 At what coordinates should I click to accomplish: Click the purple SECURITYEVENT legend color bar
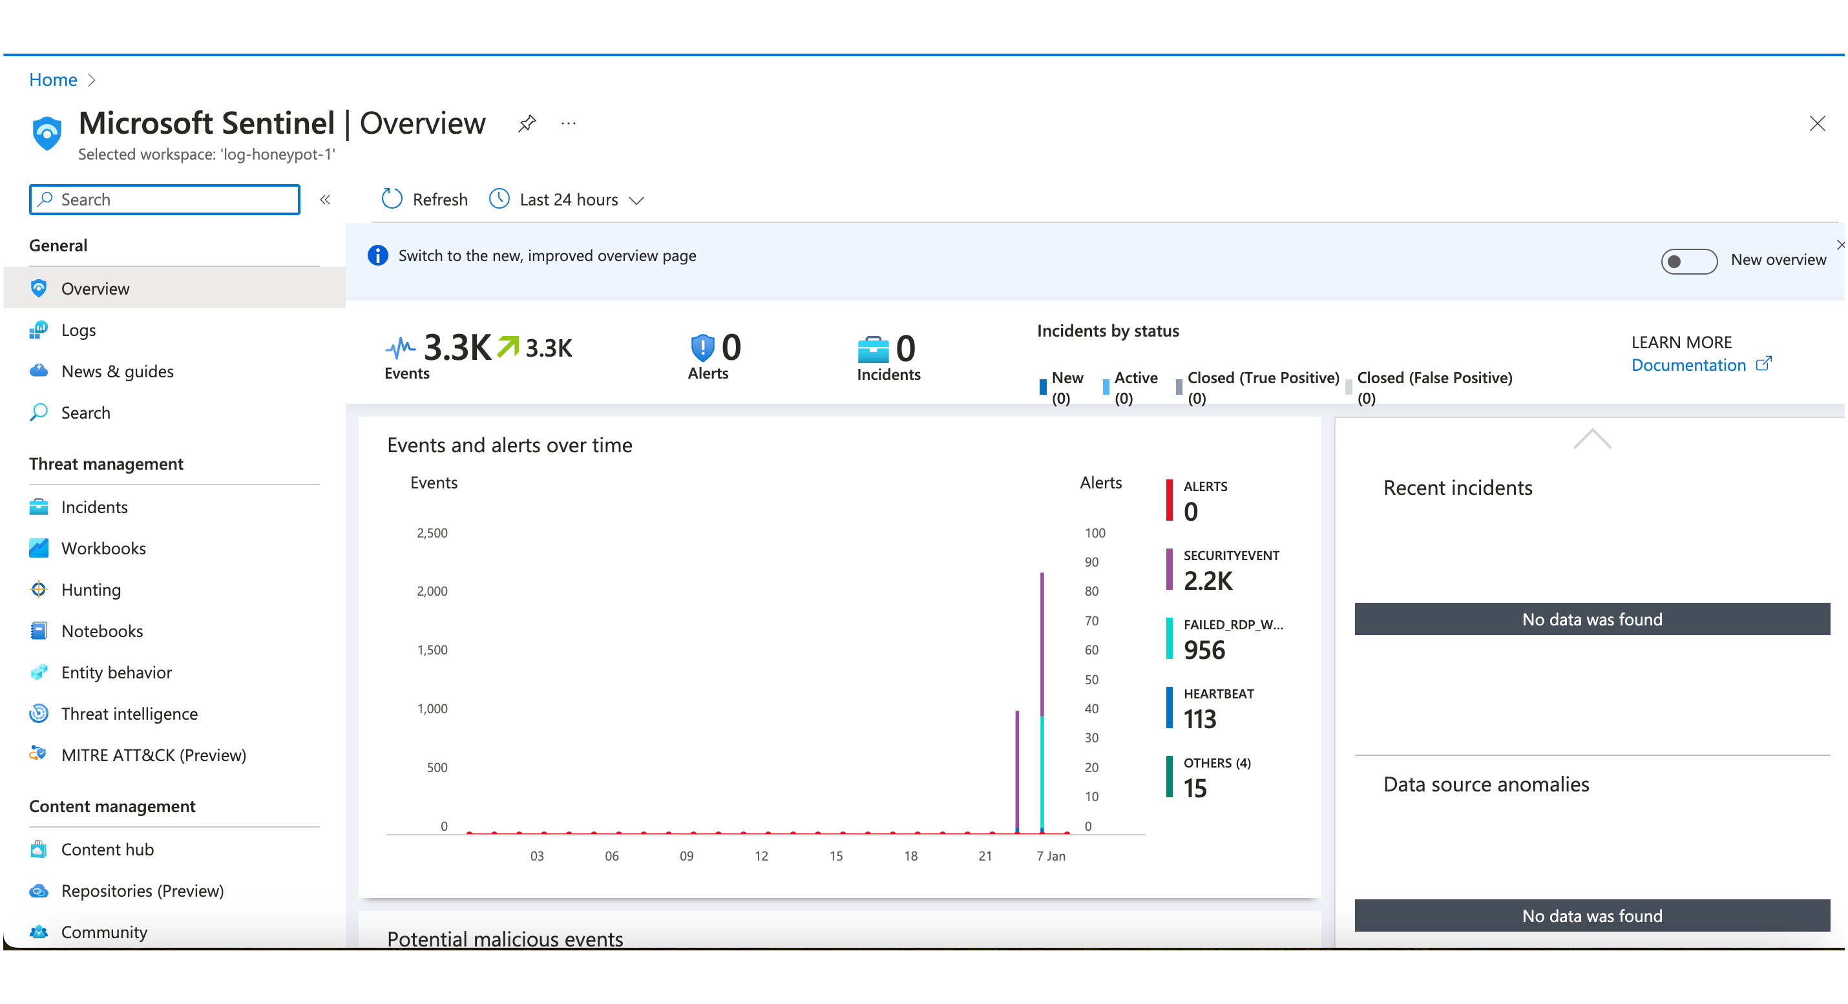(x=1170, y=570)
